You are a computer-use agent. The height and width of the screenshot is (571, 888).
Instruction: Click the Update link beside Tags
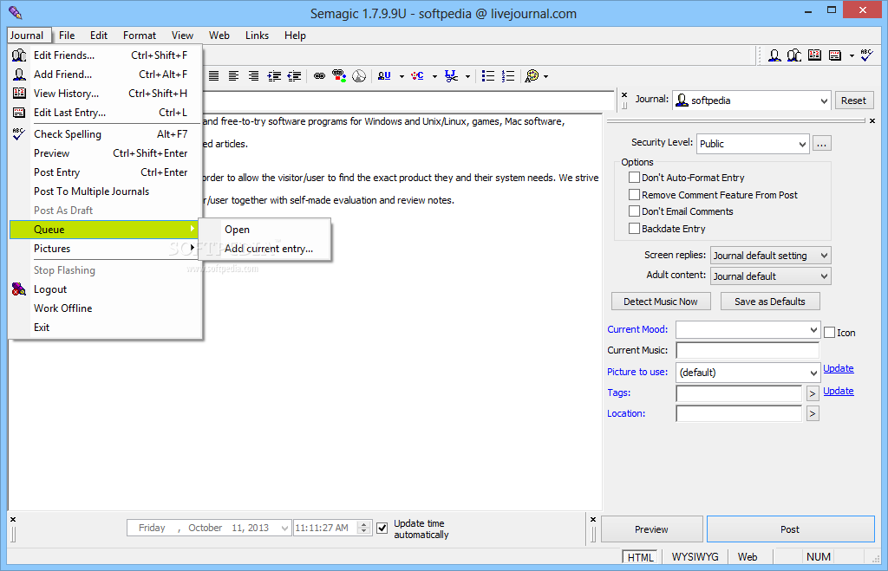[x=839, y=391]
